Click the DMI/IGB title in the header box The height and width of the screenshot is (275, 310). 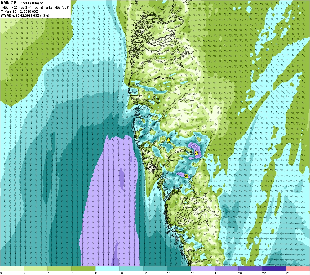tap(8, 3)
